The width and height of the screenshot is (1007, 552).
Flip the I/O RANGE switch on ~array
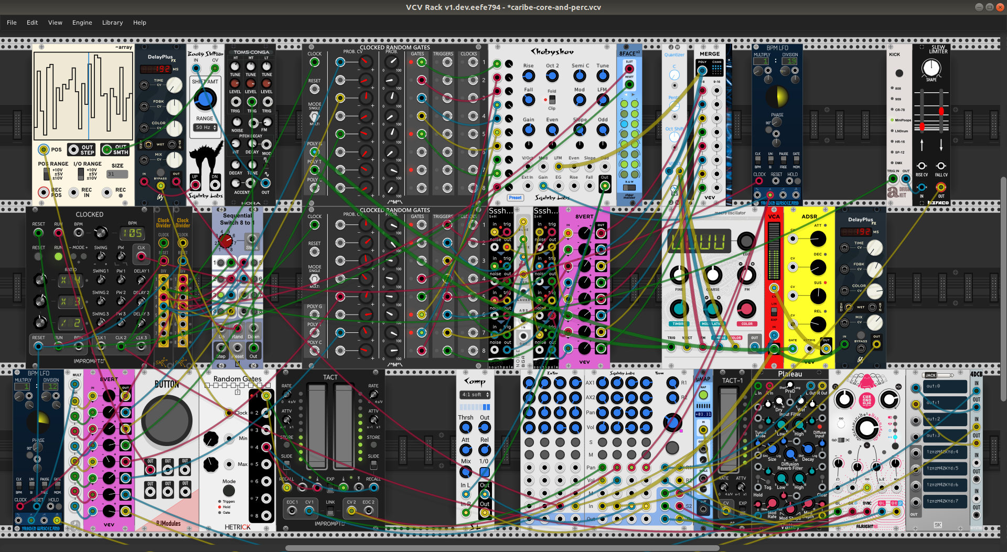(81, 174)
